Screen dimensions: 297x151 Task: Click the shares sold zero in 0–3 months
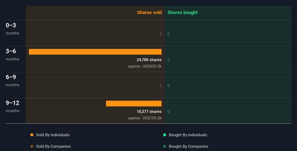(x=161, y=34)
